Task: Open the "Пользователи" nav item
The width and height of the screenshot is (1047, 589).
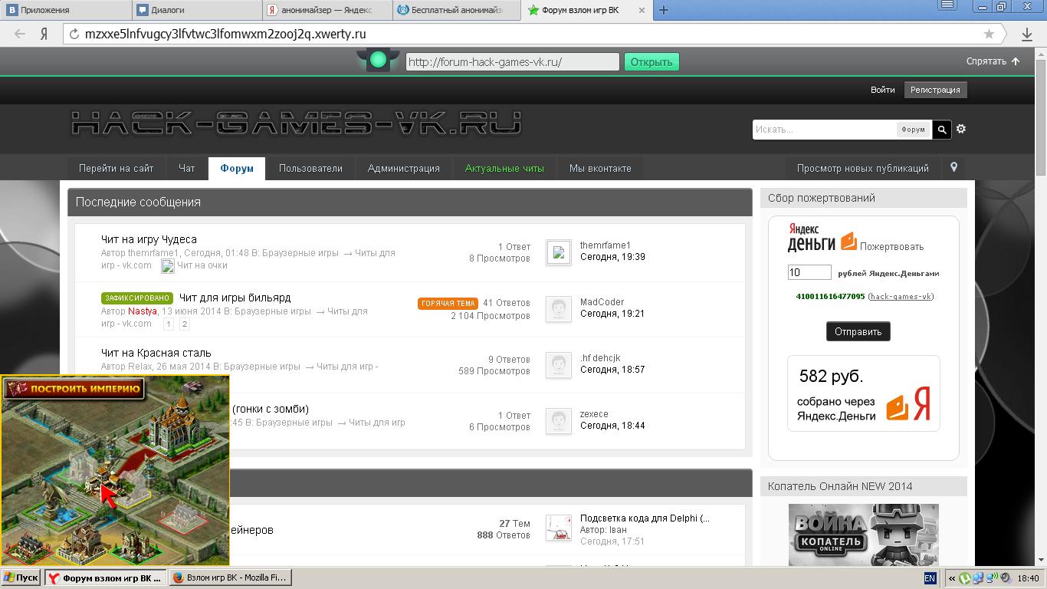Action: [x=310, y=168]
